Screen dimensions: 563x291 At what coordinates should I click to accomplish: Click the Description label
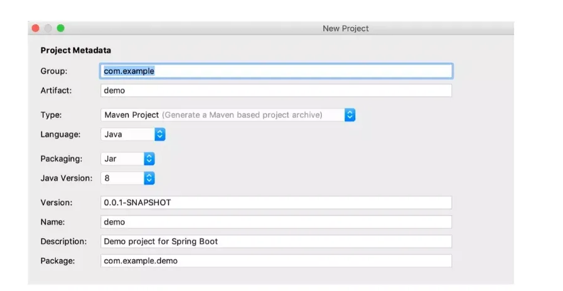[x=63, y=241]
